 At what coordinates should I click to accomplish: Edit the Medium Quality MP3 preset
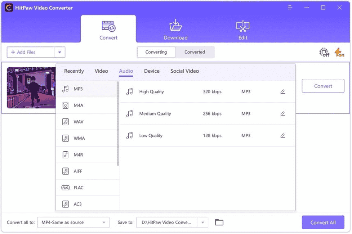(282, 114)
